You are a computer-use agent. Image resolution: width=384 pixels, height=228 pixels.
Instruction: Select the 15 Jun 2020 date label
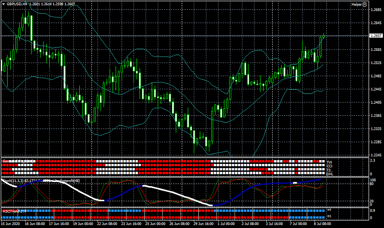tap(11, 224)
